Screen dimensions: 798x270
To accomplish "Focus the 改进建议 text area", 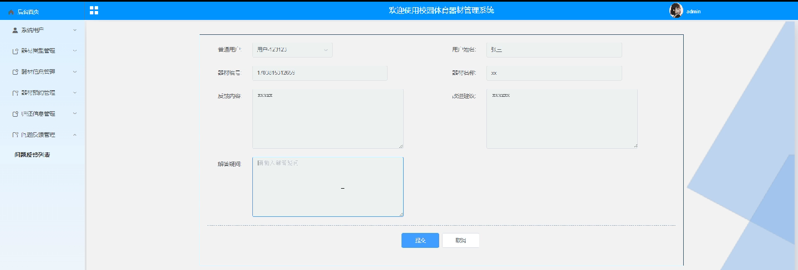I will (x=562, y=119).
